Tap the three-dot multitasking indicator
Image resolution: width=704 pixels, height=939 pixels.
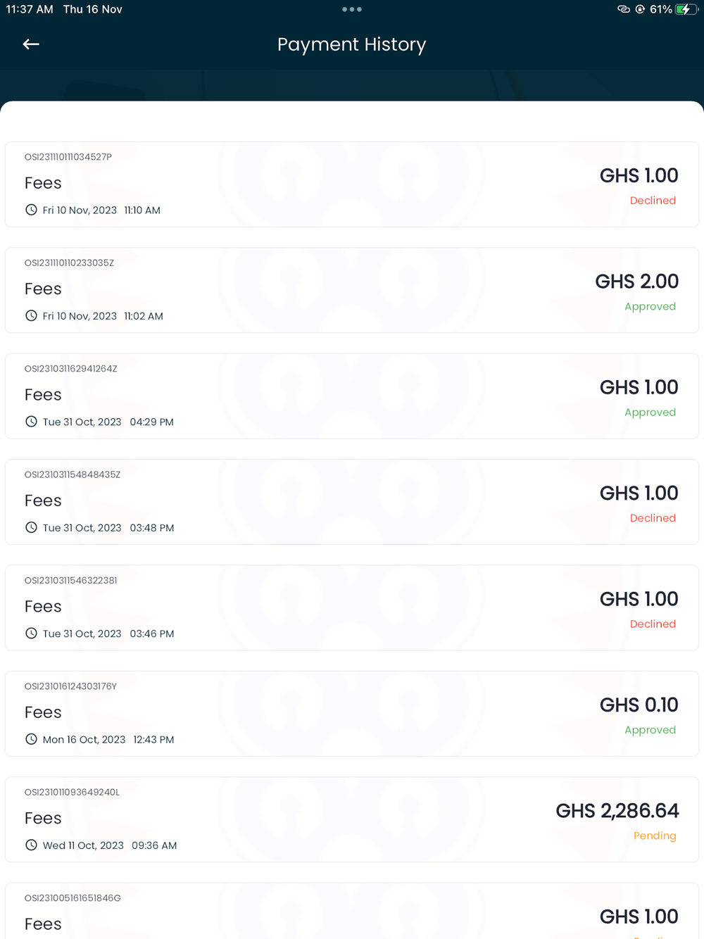(351, 9)
